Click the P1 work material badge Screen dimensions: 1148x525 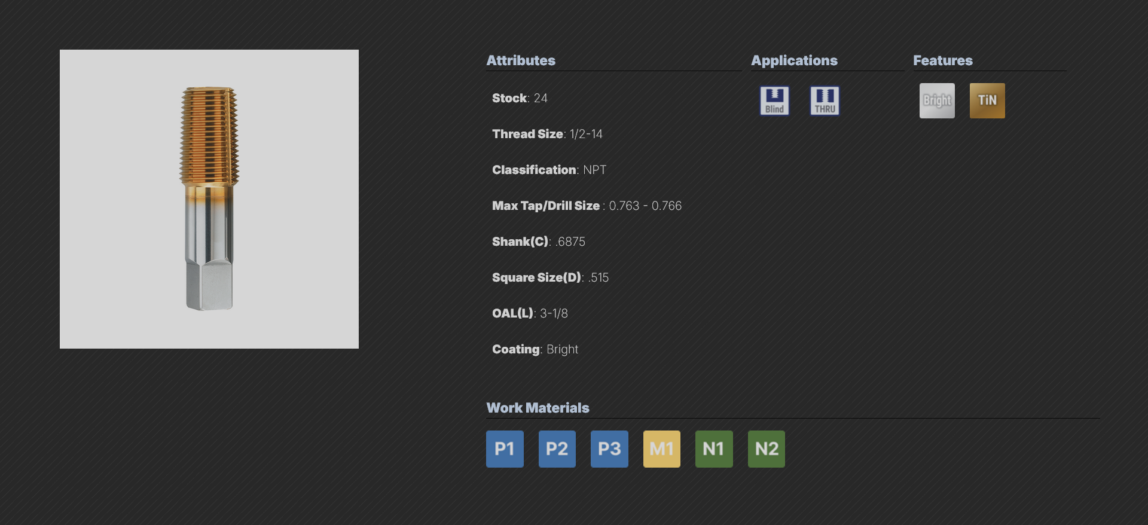pos(505,449)
